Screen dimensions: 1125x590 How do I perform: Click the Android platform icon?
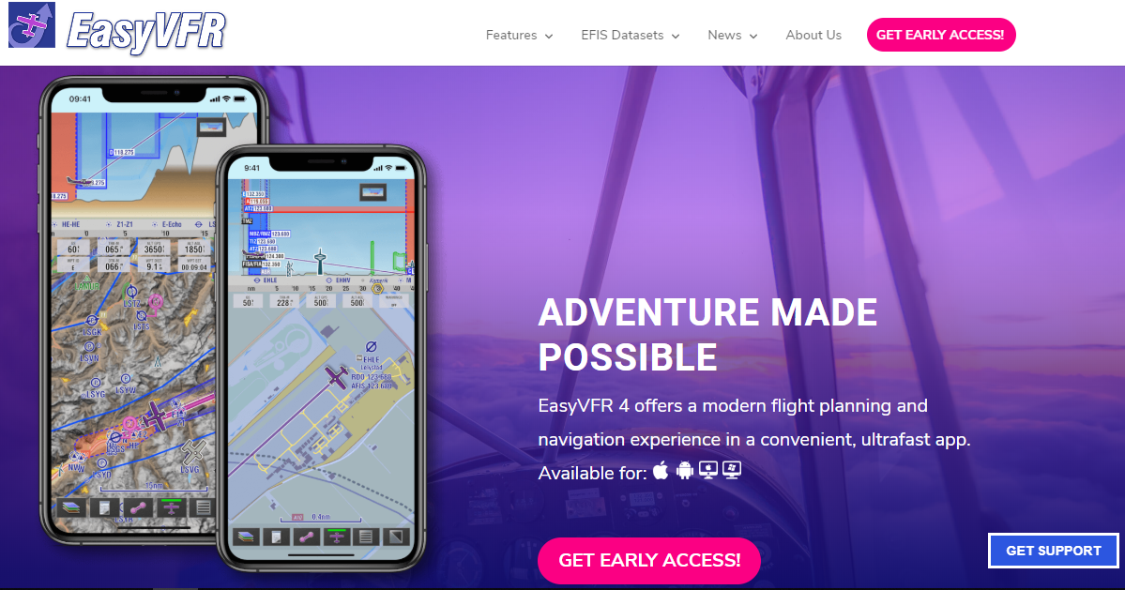[685, 470]
